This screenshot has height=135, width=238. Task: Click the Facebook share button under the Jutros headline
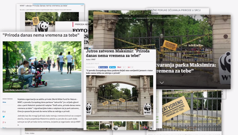[x=103, y=67]
